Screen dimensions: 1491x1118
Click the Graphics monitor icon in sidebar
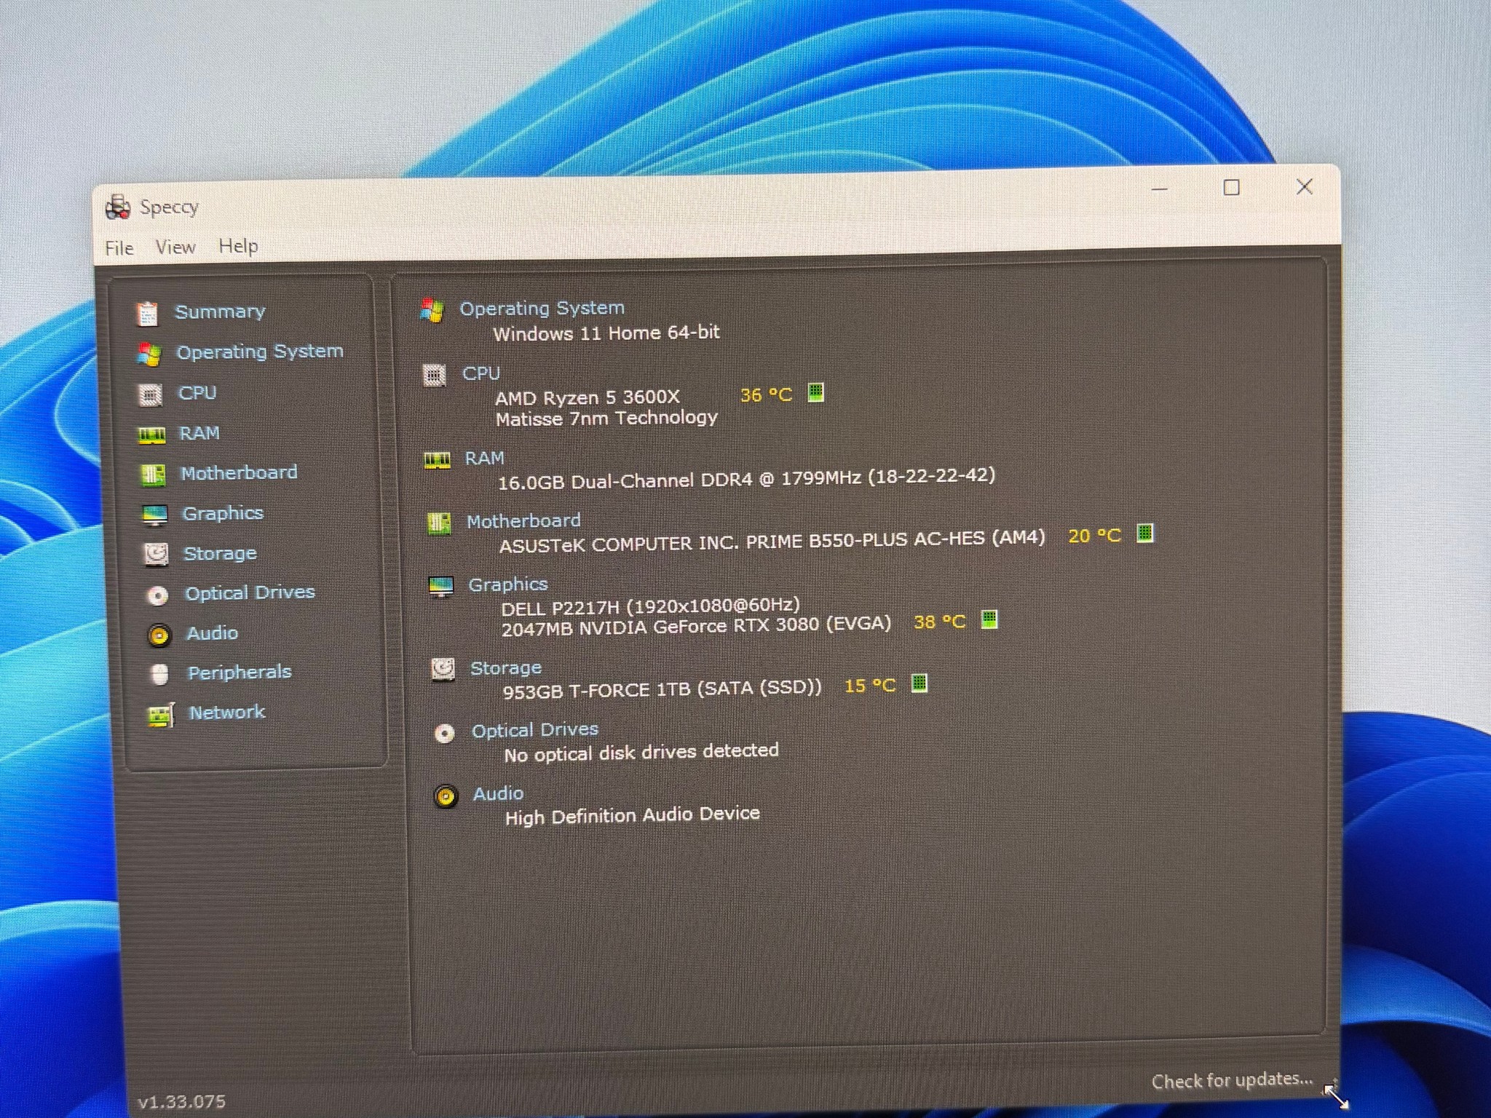(154, 515)
